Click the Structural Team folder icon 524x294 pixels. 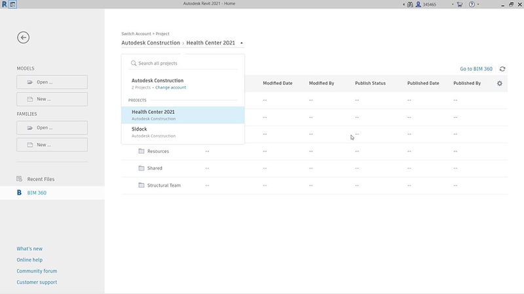coord(141,185)
